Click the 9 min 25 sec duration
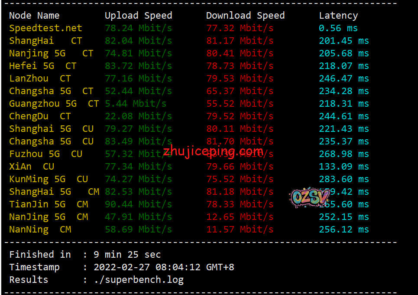 (127, 254)
